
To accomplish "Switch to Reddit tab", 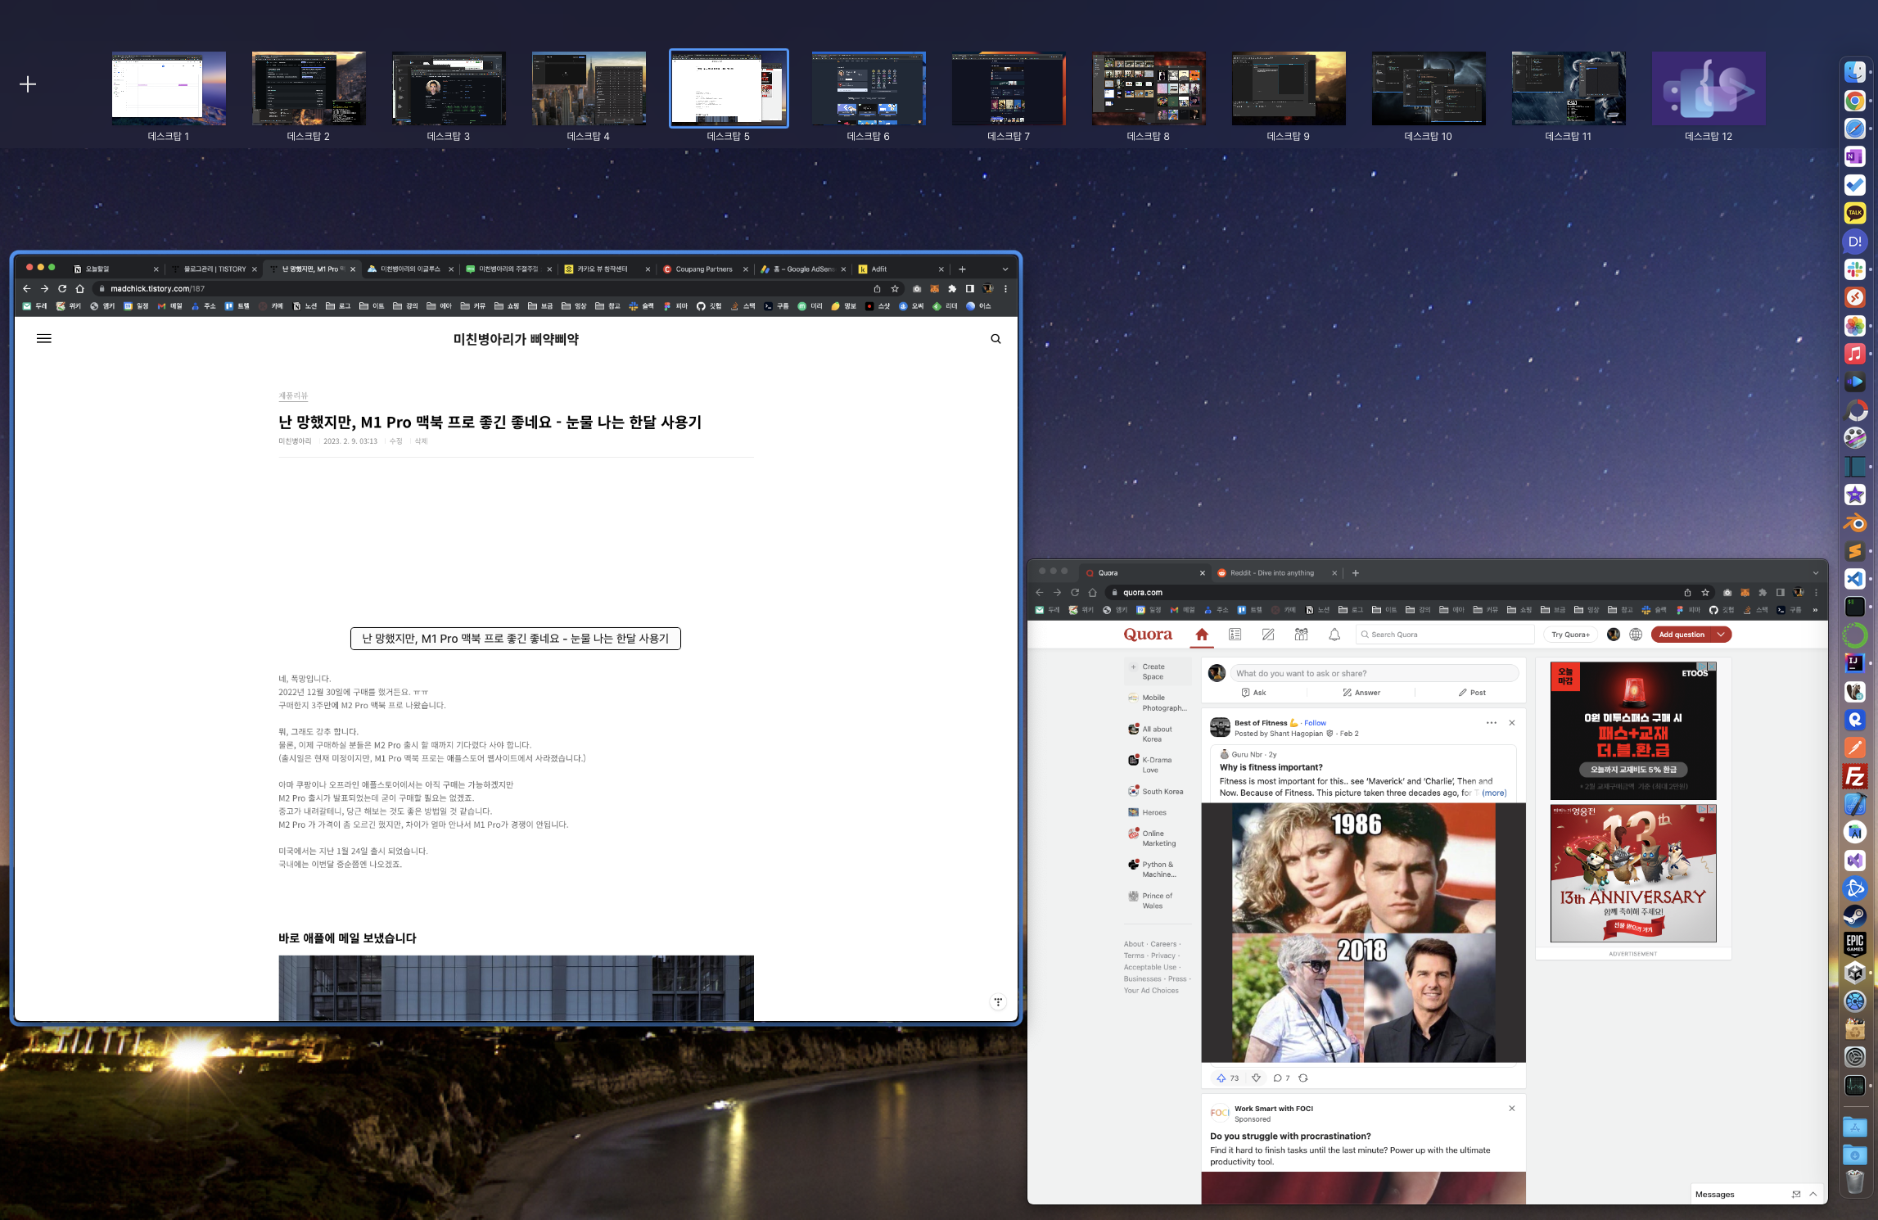I will click(1271, 573).
